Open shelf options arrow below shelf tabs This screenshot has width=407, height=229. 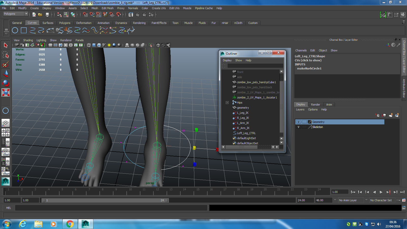tap(6, 34)
